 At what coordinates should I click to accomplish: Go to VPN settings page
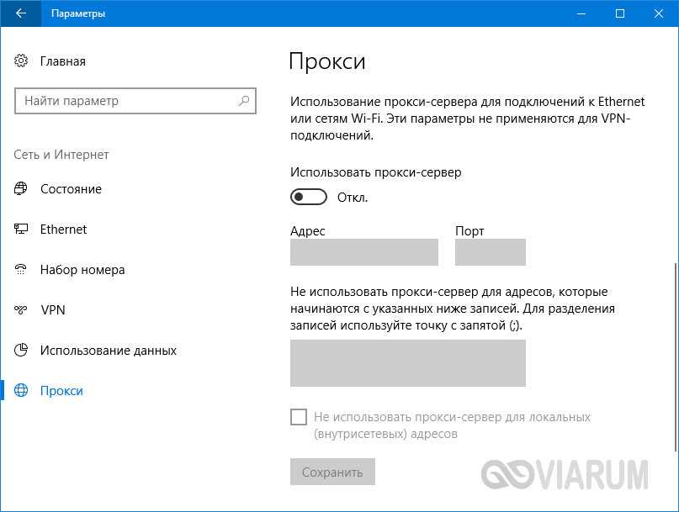coord(53,310)
